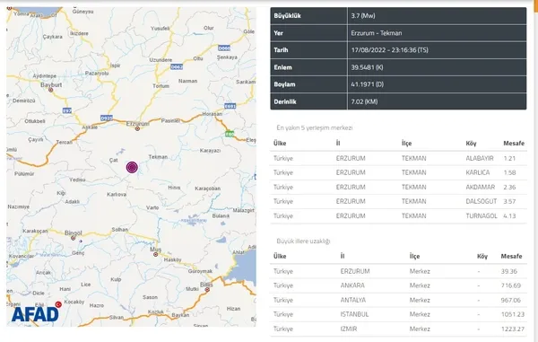The width and height of the screenshot is (538, 342).
Task: Click the Tercan label on the map
Action: [65, 142]
